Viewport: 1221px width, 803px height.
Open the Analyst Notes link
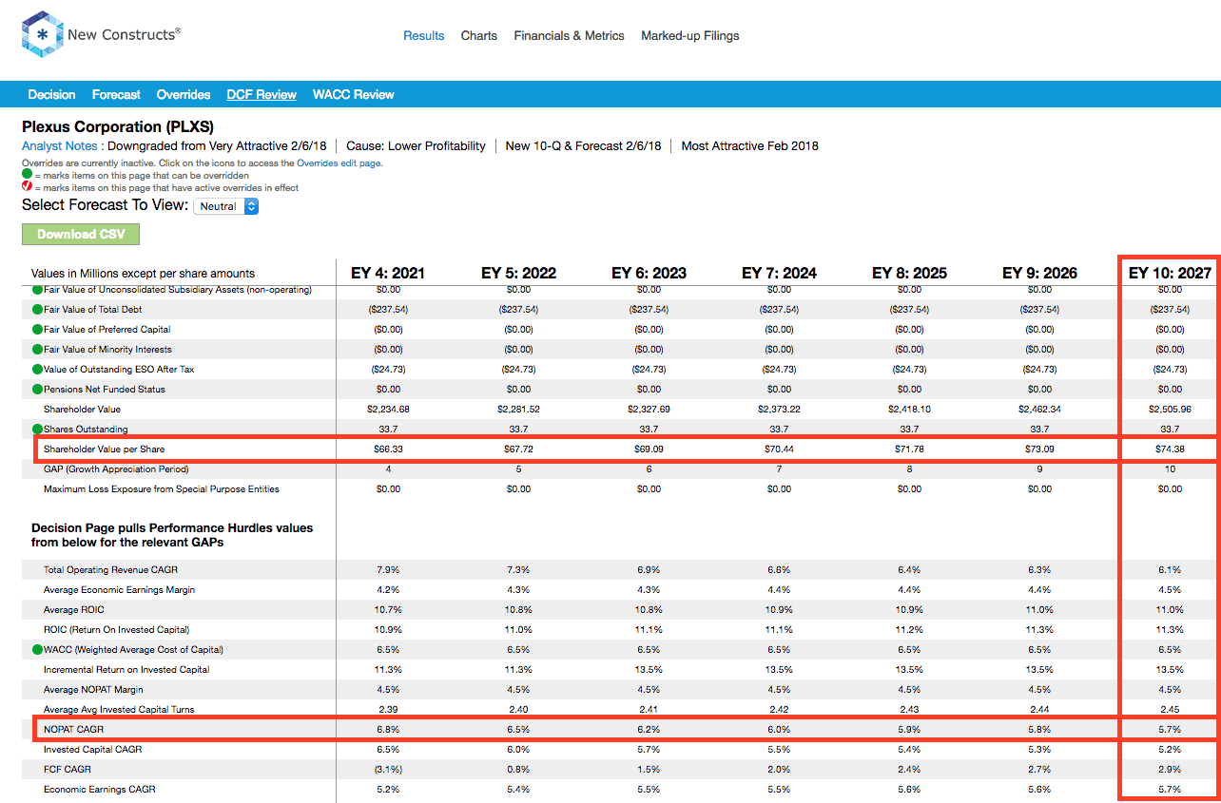pos(60,145)
